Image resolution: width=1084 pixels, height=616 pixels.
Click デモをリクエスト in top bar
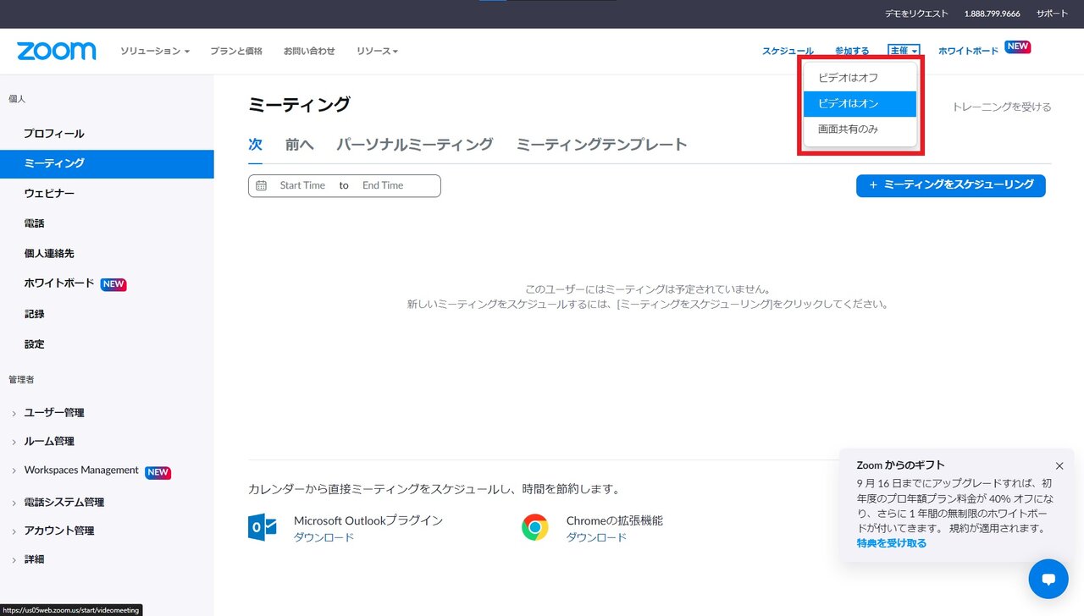pos(916,14)
